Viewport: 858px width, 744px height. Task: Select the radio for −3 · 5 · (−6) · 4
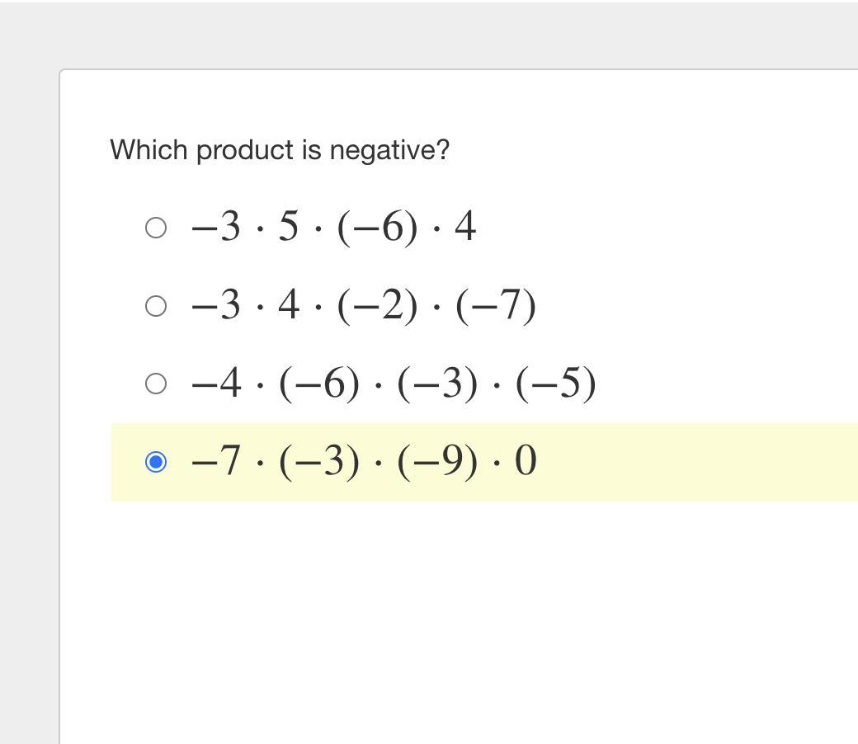pos(156,228)
